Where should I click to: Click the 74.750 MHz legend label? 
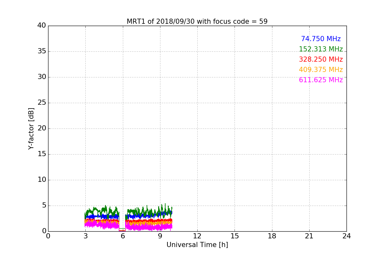coord(321,39)
